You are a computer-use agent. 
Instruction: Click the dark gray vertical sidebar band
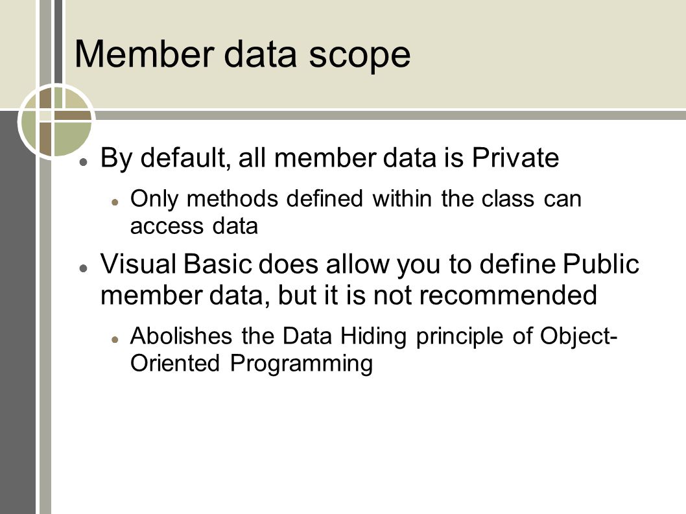[x=18, y=312]
